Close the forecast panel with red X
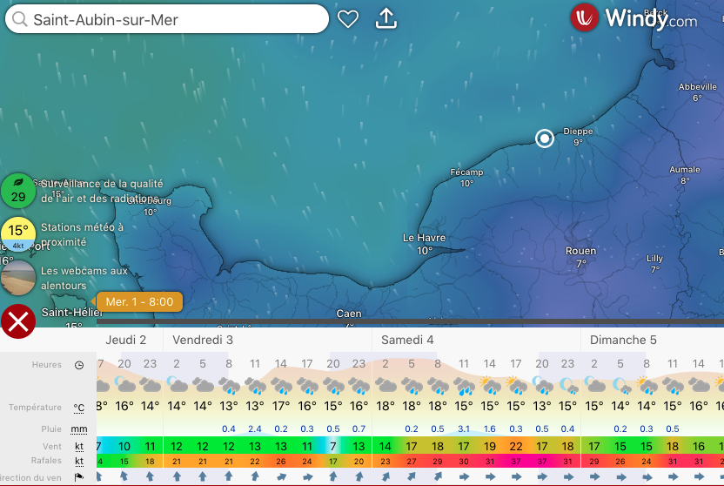 (x=18, y=322)
